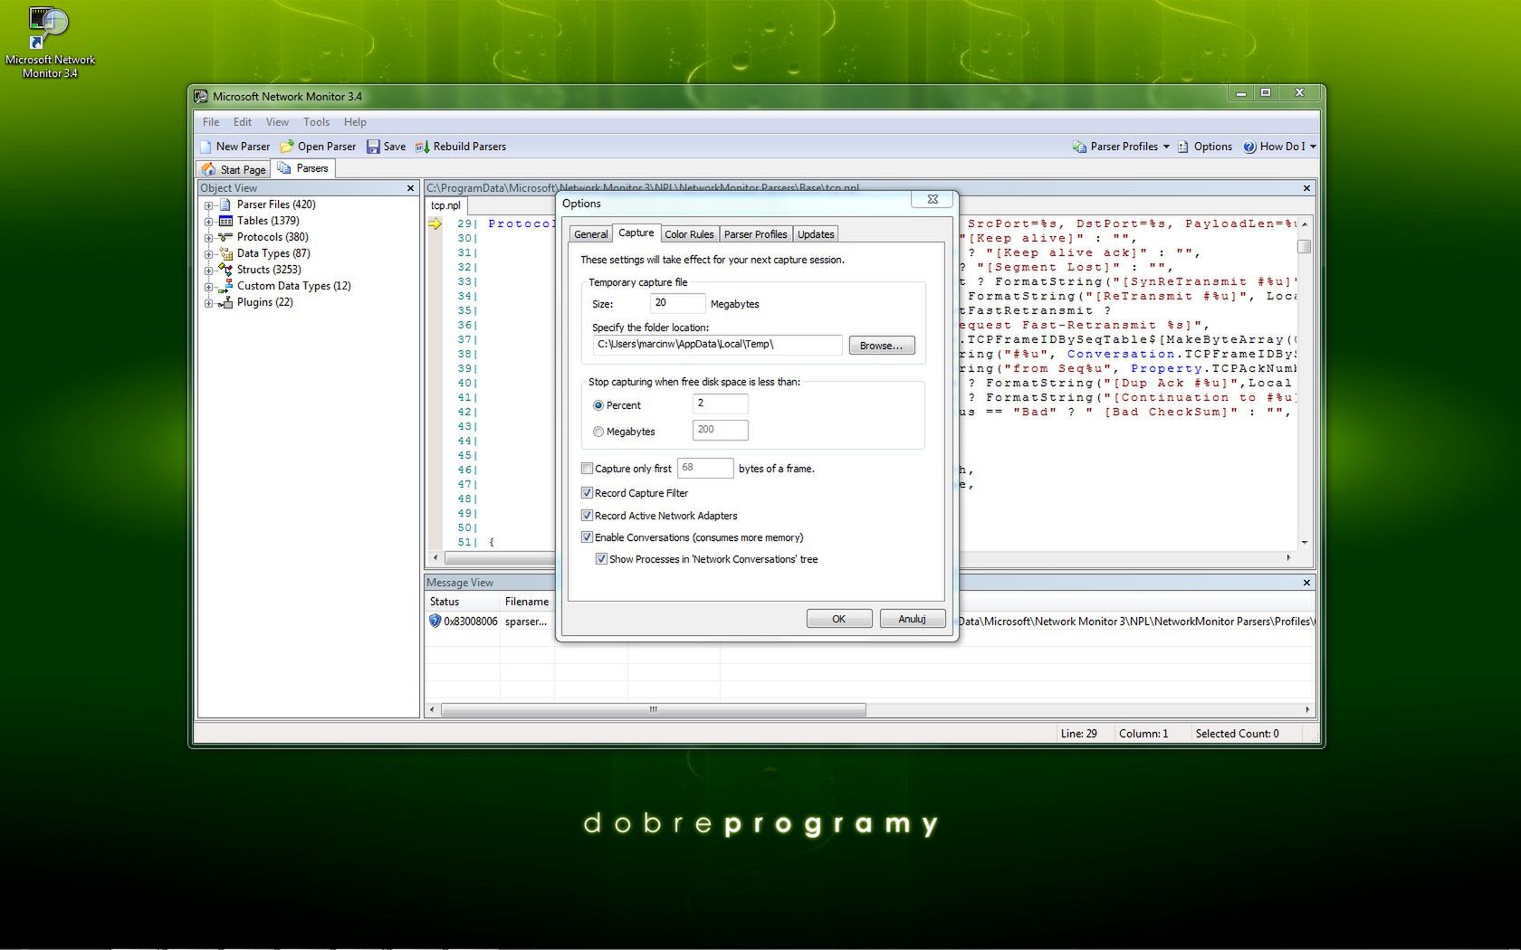Expand the Plugins node
1521x950 pixels.
pyautogui.click(x=208, y=303)
